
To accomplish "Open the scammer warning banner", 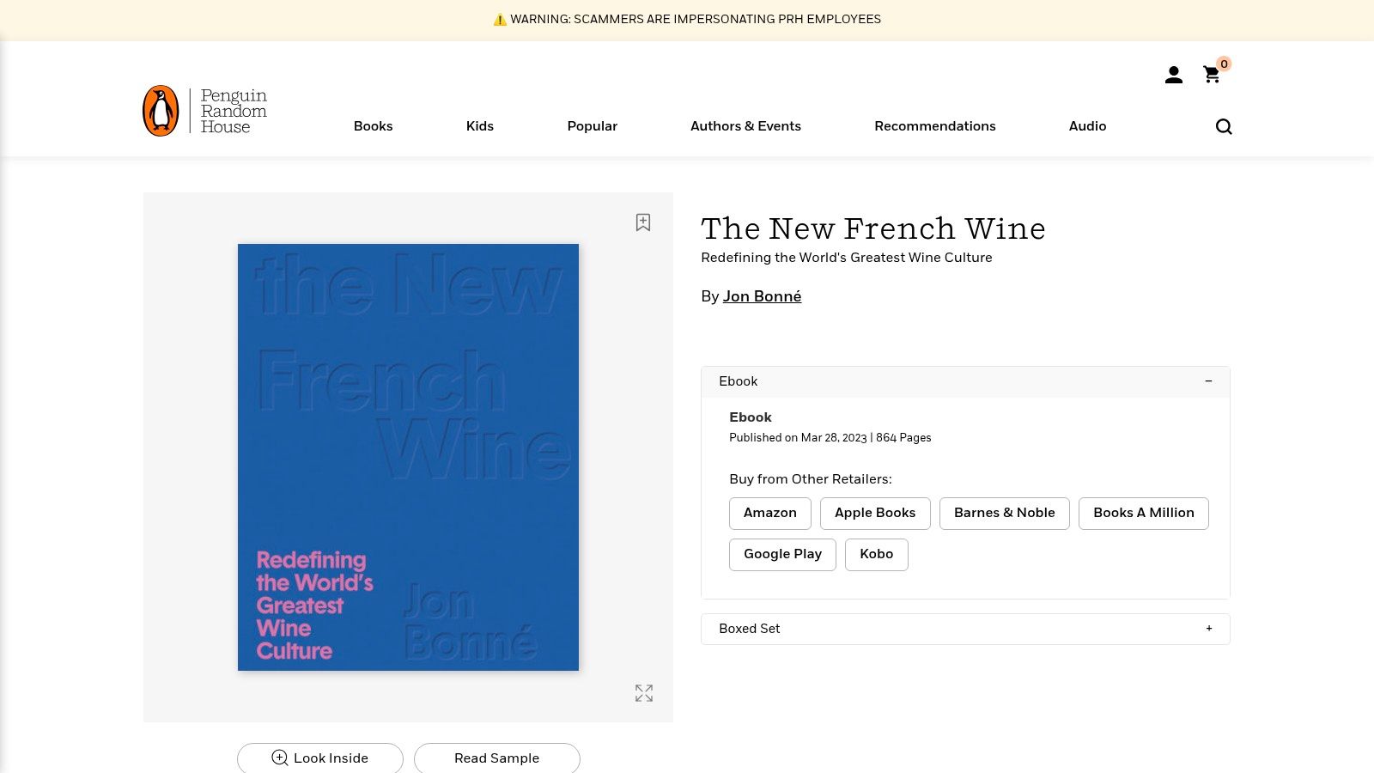I will (x=687, y=20).
